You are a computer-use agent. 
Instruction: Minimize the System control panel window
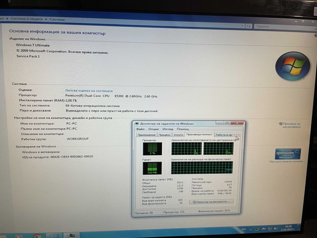(296, 21)
